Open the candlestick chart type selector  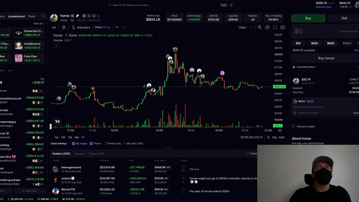point(64,27)
